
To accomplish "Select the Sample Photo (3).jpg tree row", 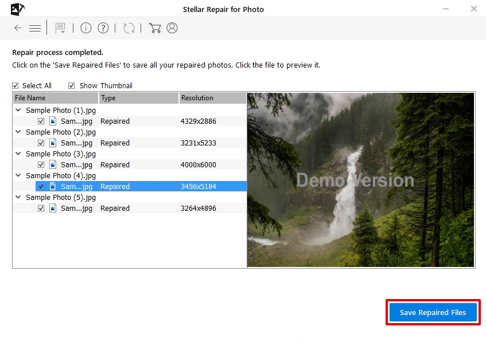I will click(61, 154).
